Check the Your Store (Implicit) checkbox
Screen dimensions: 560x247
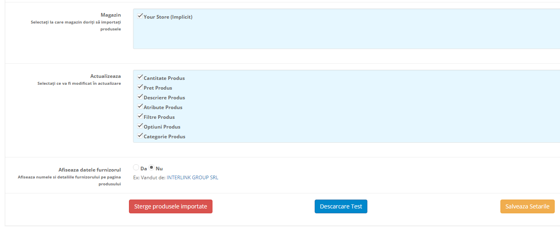pos(140,16)
